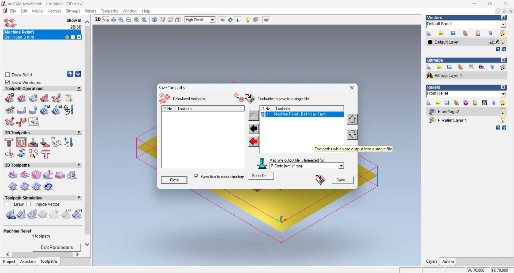Move selected toolpath up in save list
514x273 pixels.
(x=352, y=119)
